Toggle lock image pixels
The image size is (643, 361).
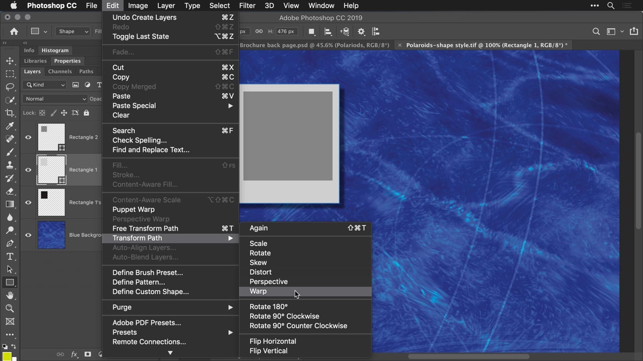pyautogui.click(x=53, y=113)
